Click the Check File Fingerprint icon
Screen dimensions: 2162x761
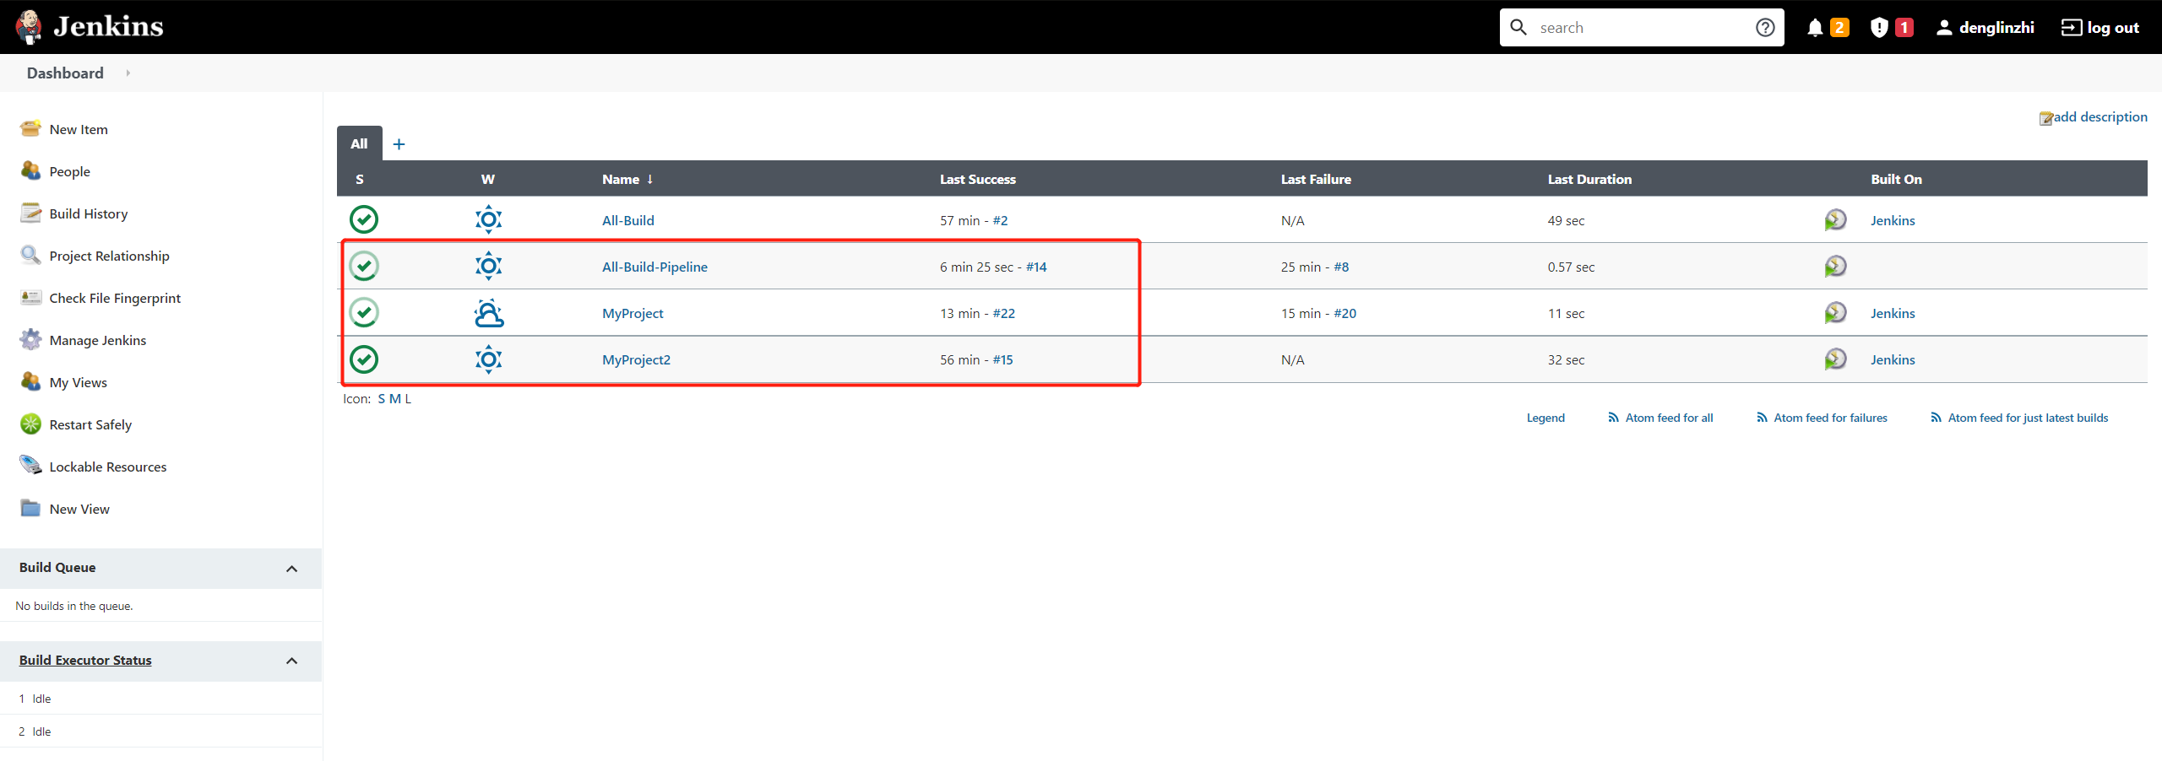pos(30,298)
